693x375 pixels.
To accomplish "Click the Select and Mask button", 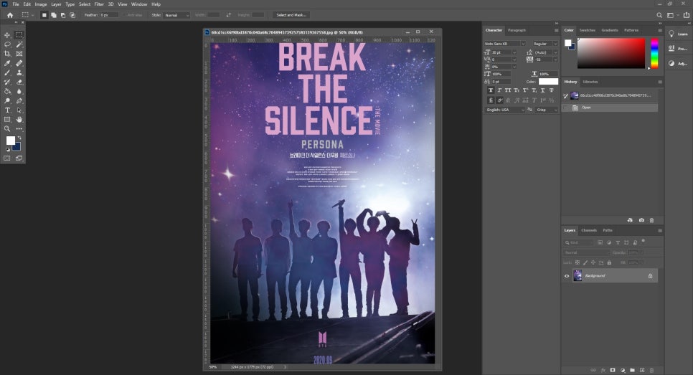I will coord(291,15).
